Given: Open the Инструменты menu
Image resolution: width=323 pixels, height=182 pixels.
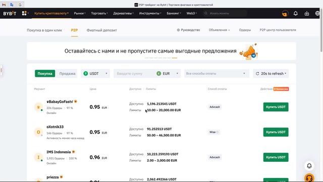Looking at the screenshot, I should point(150,13).
